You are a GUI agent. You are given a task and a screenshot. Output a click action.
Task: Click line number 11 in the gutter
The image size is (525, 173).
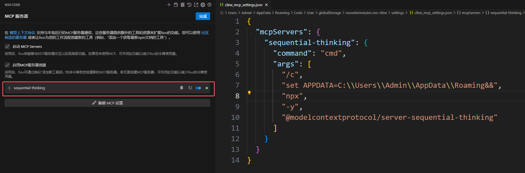[235, 128]
